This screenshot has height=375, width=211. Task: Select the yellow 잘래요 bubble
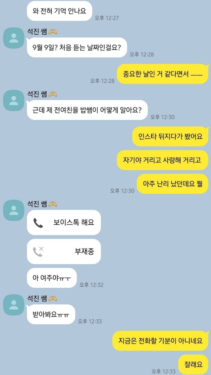tap(193, 364)
